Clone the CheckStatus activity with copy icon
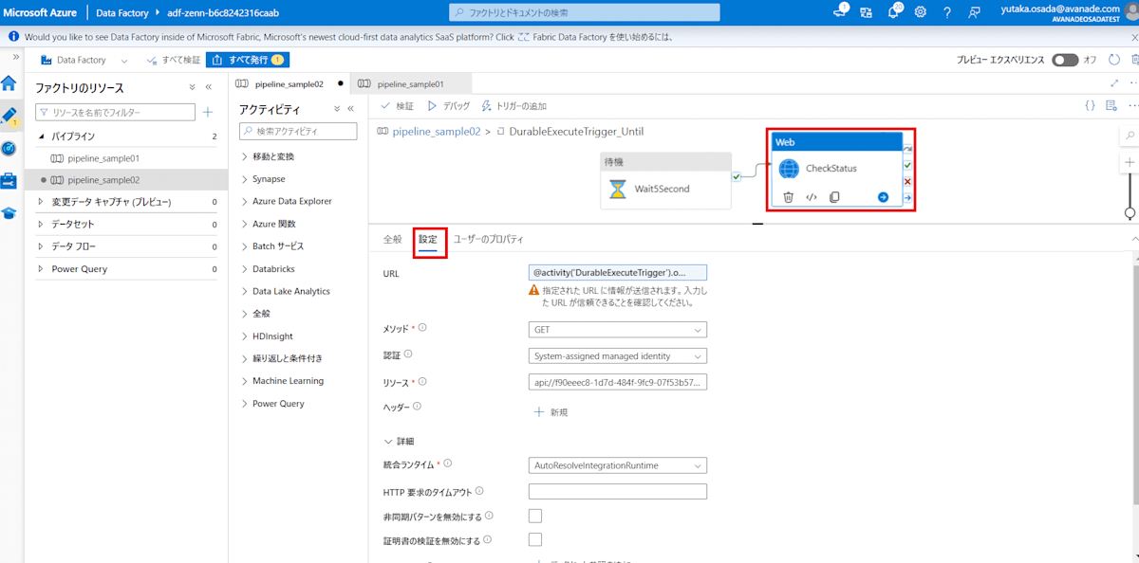Screen dimensions: 1139x563 tap(834, 197)
